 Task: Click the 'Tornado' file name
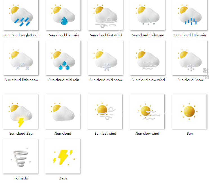click(21, 178)
